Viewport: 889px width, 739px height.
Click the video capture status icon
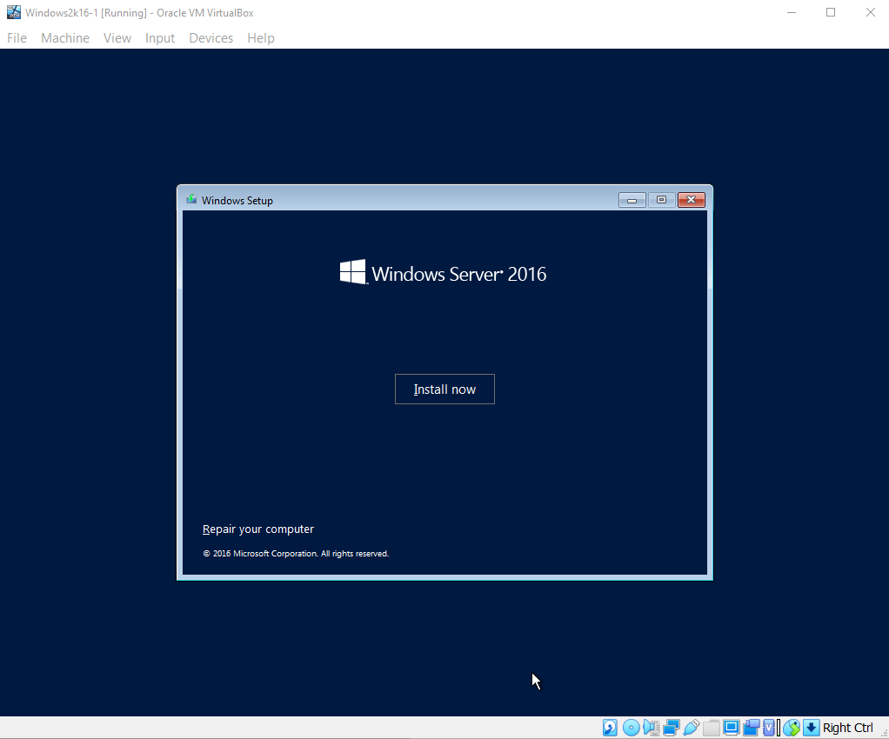coord(752,728)
